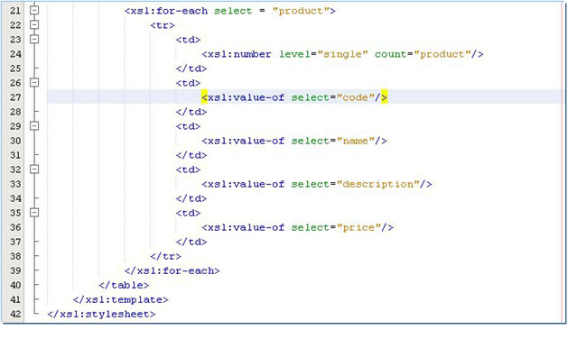568x348 pixels.
Task: Collapse the td fold on line 32
Action: pos(34,169)
